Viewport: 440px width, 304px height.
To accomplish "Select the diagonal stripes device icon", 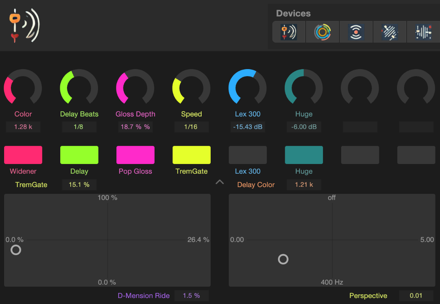I will [x=390, y=32].
